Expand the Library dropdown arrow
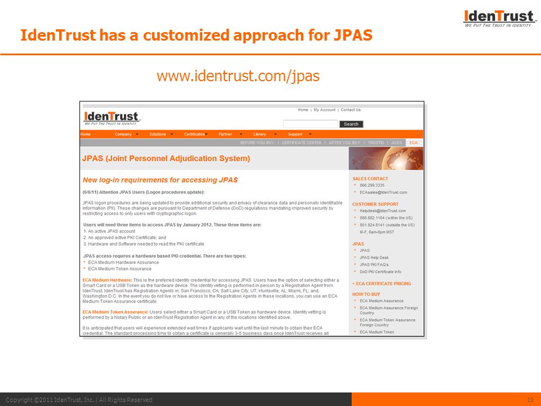This screenshot has width=541, height=406. pyautogui.click(x=276, y=134)
